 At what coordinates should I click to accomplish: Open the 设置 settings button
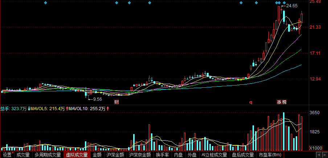coord(7,155)
